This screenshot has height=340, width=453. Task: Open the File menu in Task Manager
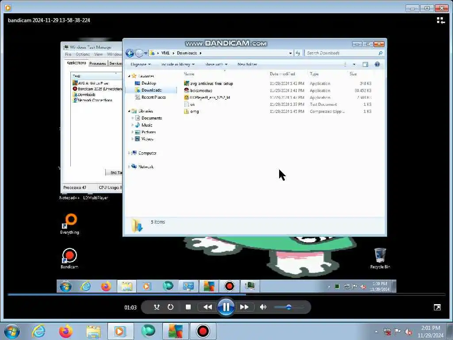coord(68,54)
